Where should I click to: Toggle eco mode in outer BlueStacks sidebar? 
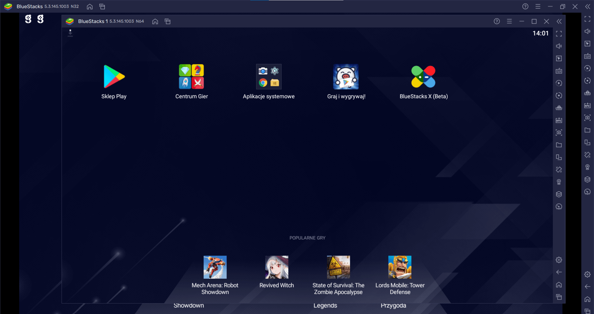tap(587, 192)
